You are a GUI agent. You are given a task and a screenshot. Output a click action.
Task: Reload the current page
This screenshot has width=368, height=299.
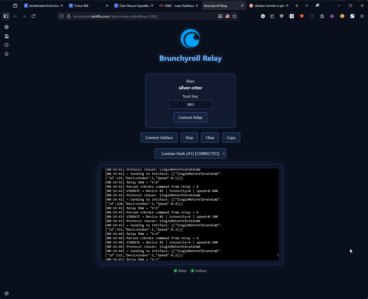(x=33, y=16)
